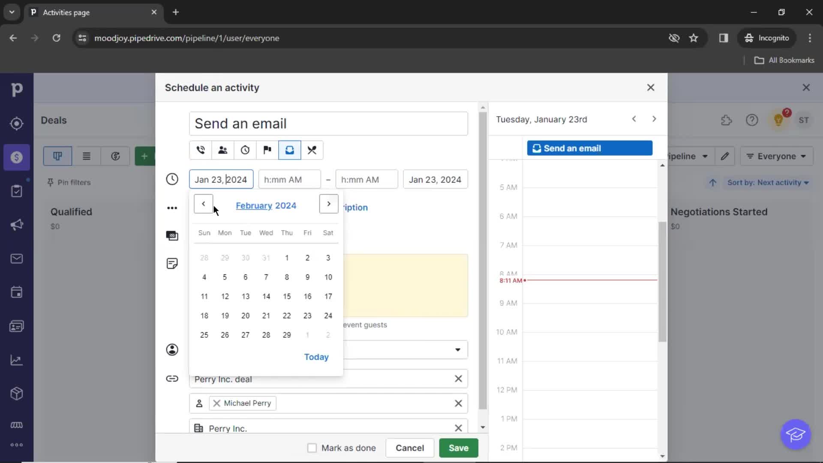Click the clock/deadline activity icon
This screenshot has height=463, width=823.
click(x=245, y=150)
